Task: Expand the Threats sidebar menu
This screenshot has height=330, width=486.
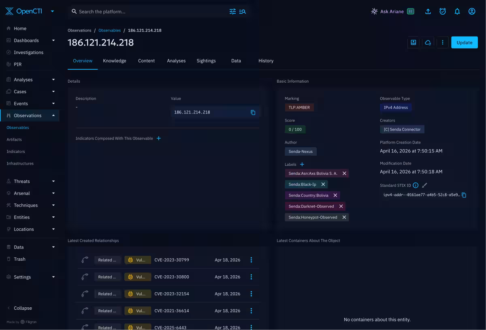Action: click(53, 182)
